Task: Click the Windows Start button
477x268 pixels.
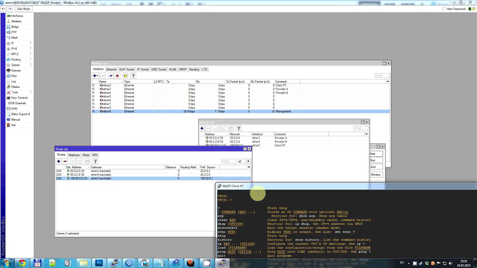Action: tap(6, 263)
